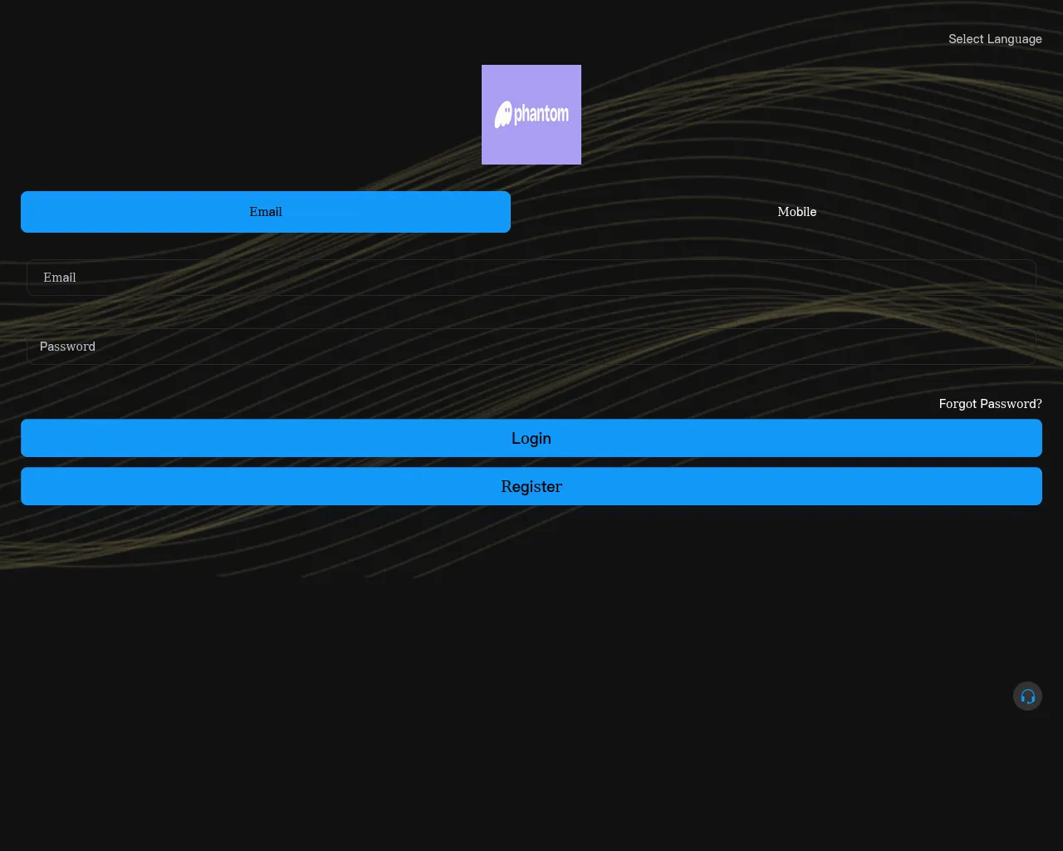Click the Phantom logo image
Viewport: 1063px width, 851px height.
click(531, 115)
